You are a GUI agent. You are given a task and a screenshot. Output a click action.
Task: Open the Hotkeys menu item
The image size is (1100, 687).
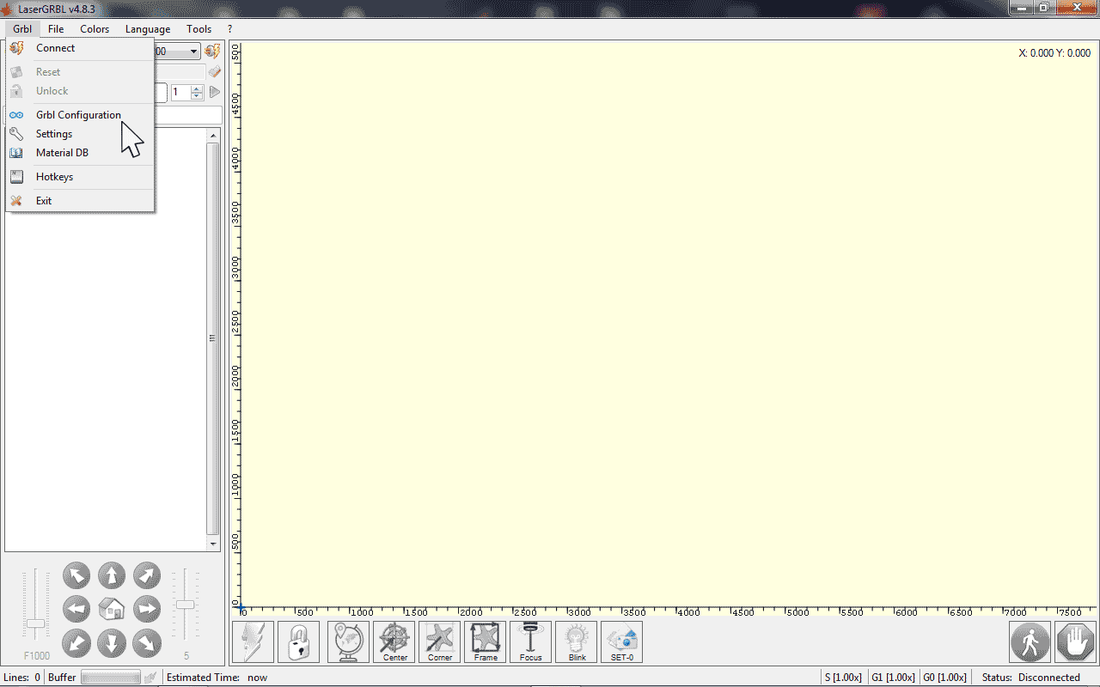54,177
